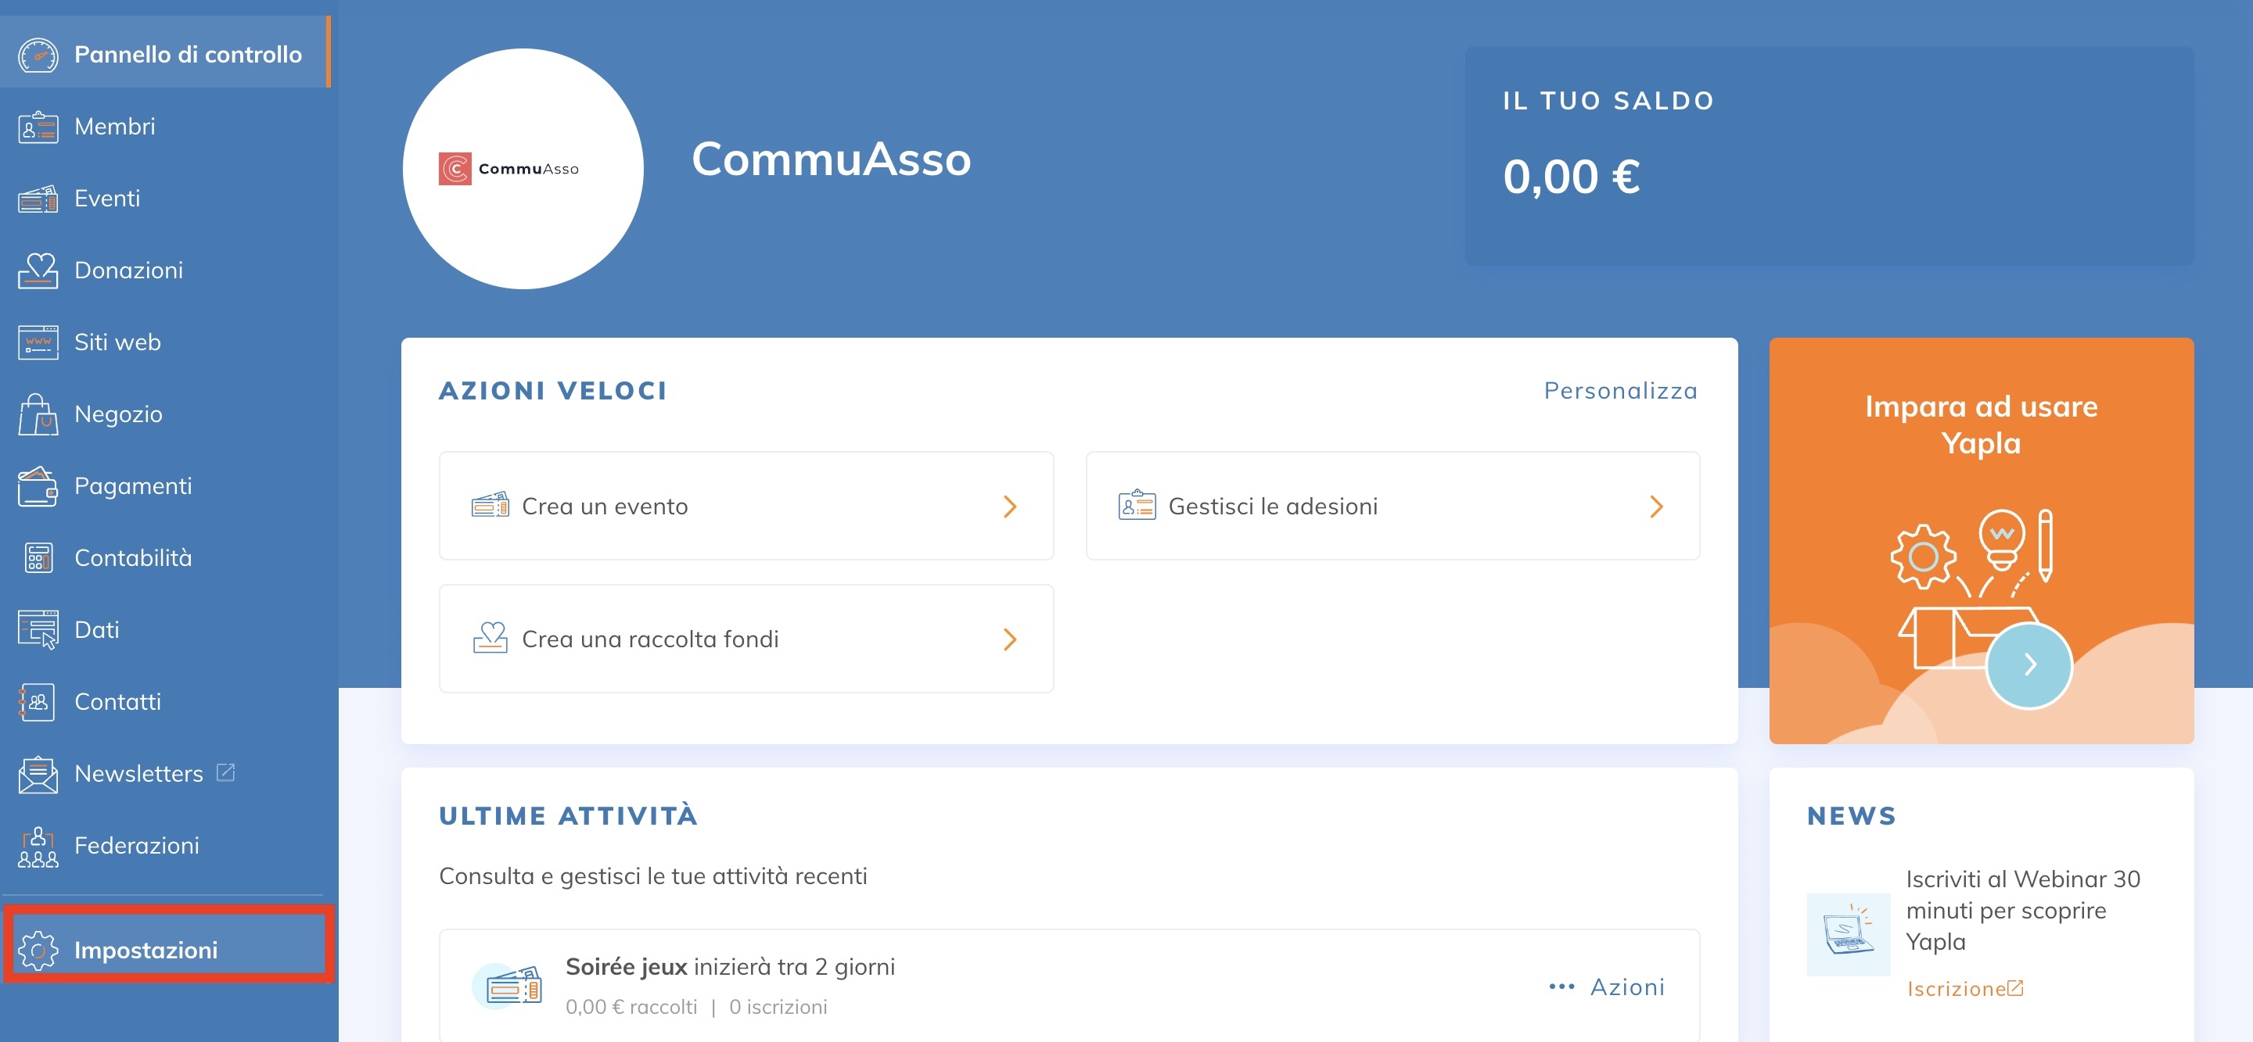Go to Dati in the sidebar

pos(96,629)
